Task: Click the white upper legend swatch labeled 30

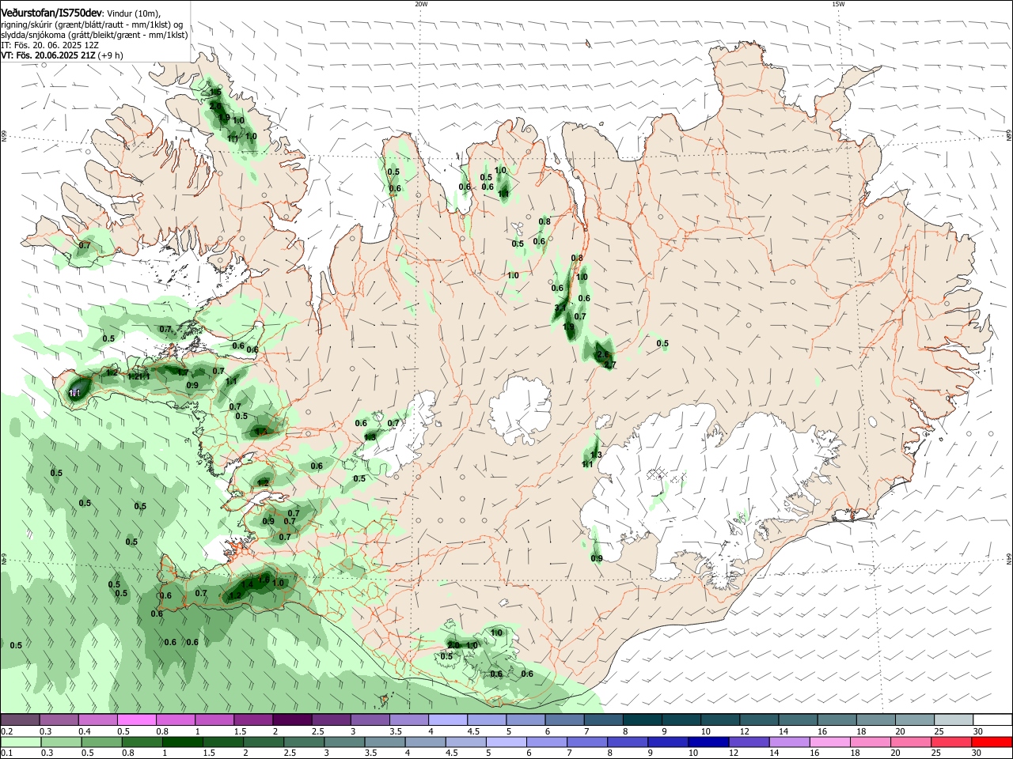Action: pos(992,719)
